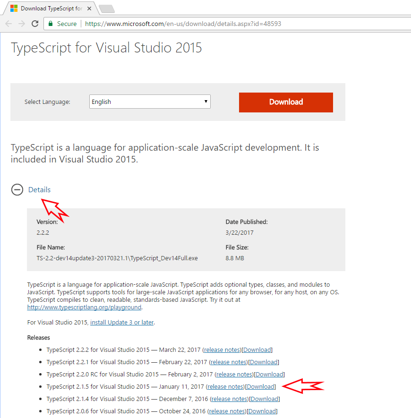The width and height of the screenshot is (411, 418).
Task: Click the Details section heading link
Action: [x=39, y=190]
